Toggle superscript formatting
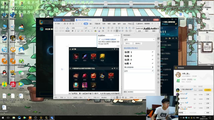The width and height of the screenshot is (214, 120). coord(86,31)
